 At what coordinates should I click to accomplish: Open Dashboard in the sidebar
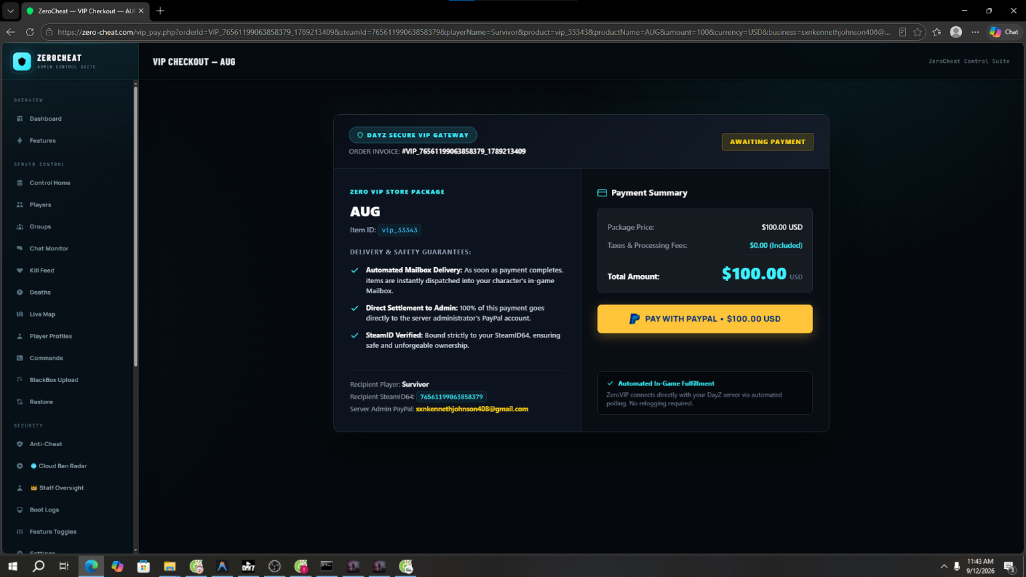point(45,119)
